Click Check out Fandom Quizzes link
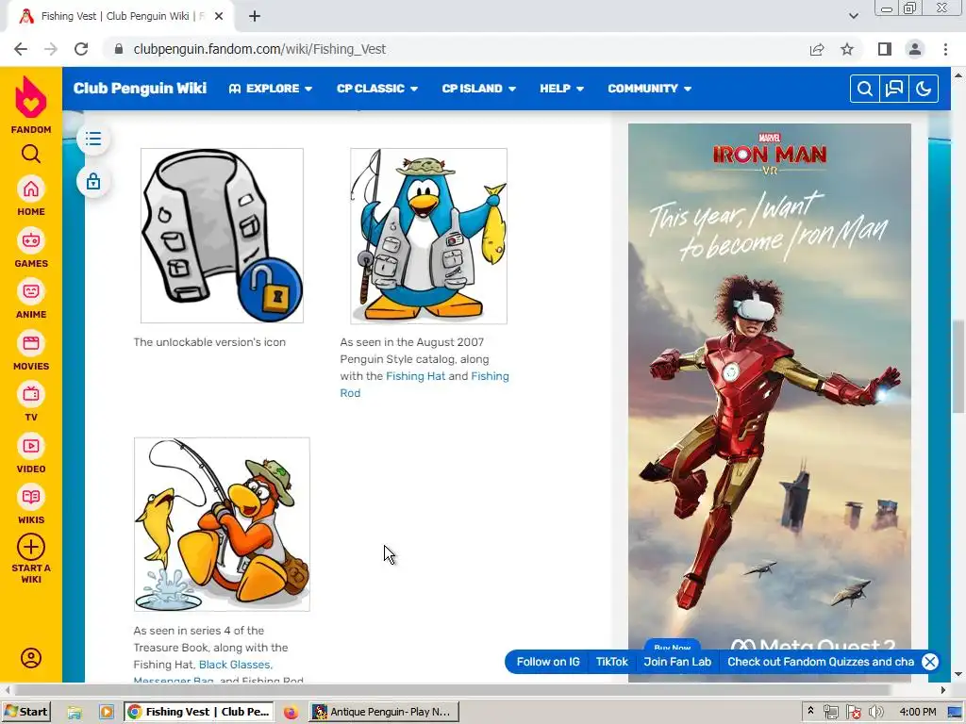Image resolution: width=966 pixels, height=724 pixels. pos(820,662)
